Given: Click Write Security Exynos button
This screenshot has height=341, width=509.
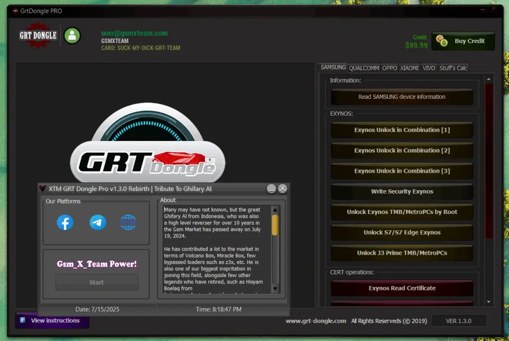Looking at the screenshot, I should click(x=402, y=192).
